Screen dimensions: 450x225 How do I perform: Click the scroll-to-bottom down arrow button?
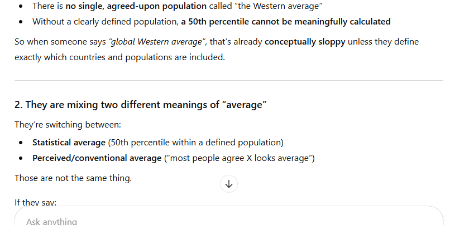[229, 184]
